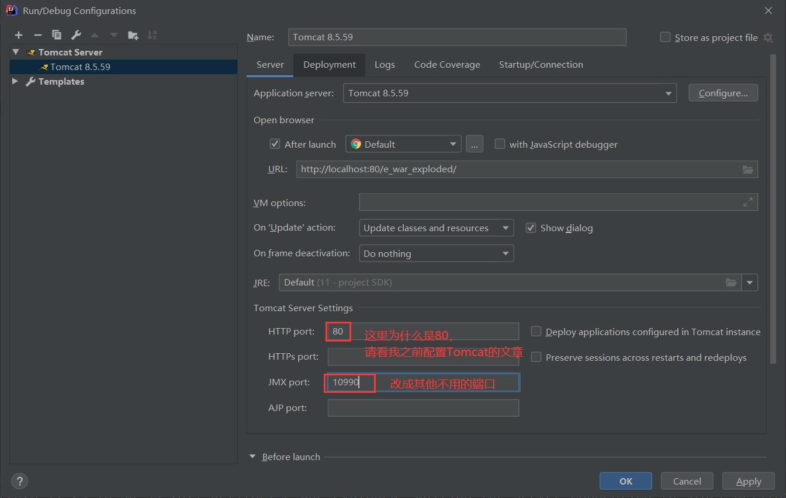Browse URL folder icon

pos(747,169)
